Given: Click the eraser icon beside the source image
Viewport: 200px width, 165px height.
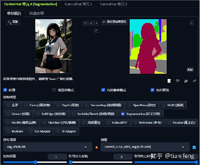Looking at the screenshot, I should pyautogui.click(x=91, y=23).
